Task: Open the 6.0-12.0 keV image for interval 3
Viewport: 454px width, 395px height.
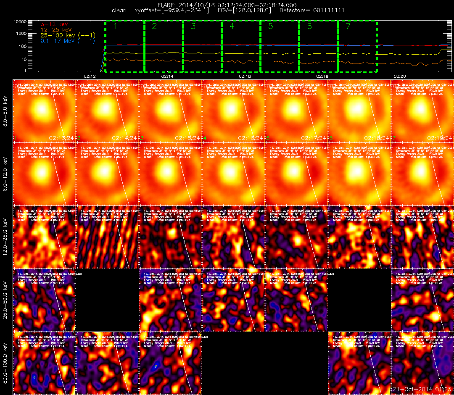Action: pyautogui.click(x=171, y=174)
